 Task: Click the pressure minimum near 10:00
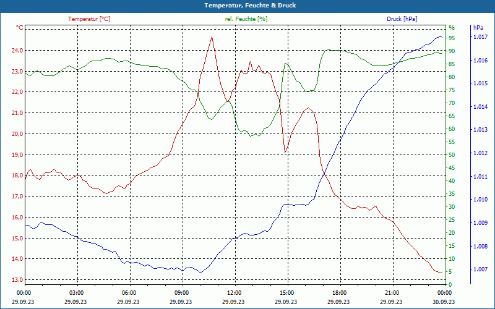click(x=200, y=273)
